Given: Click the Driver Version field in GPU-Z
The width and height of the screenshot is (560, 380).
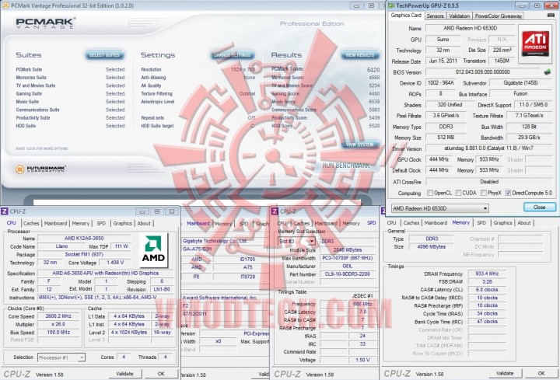Looking at the screenshot, I should pyautogui.click(x=488, y=148).
